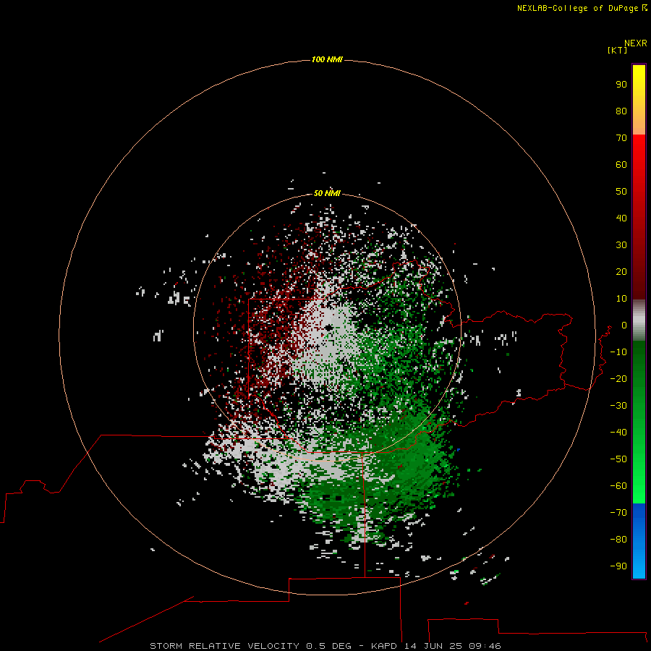Image resolution: width=651 pixels, height=651 pixels.
Task: Click the gray zero-velocity segment of color bar
Action: 639,320
